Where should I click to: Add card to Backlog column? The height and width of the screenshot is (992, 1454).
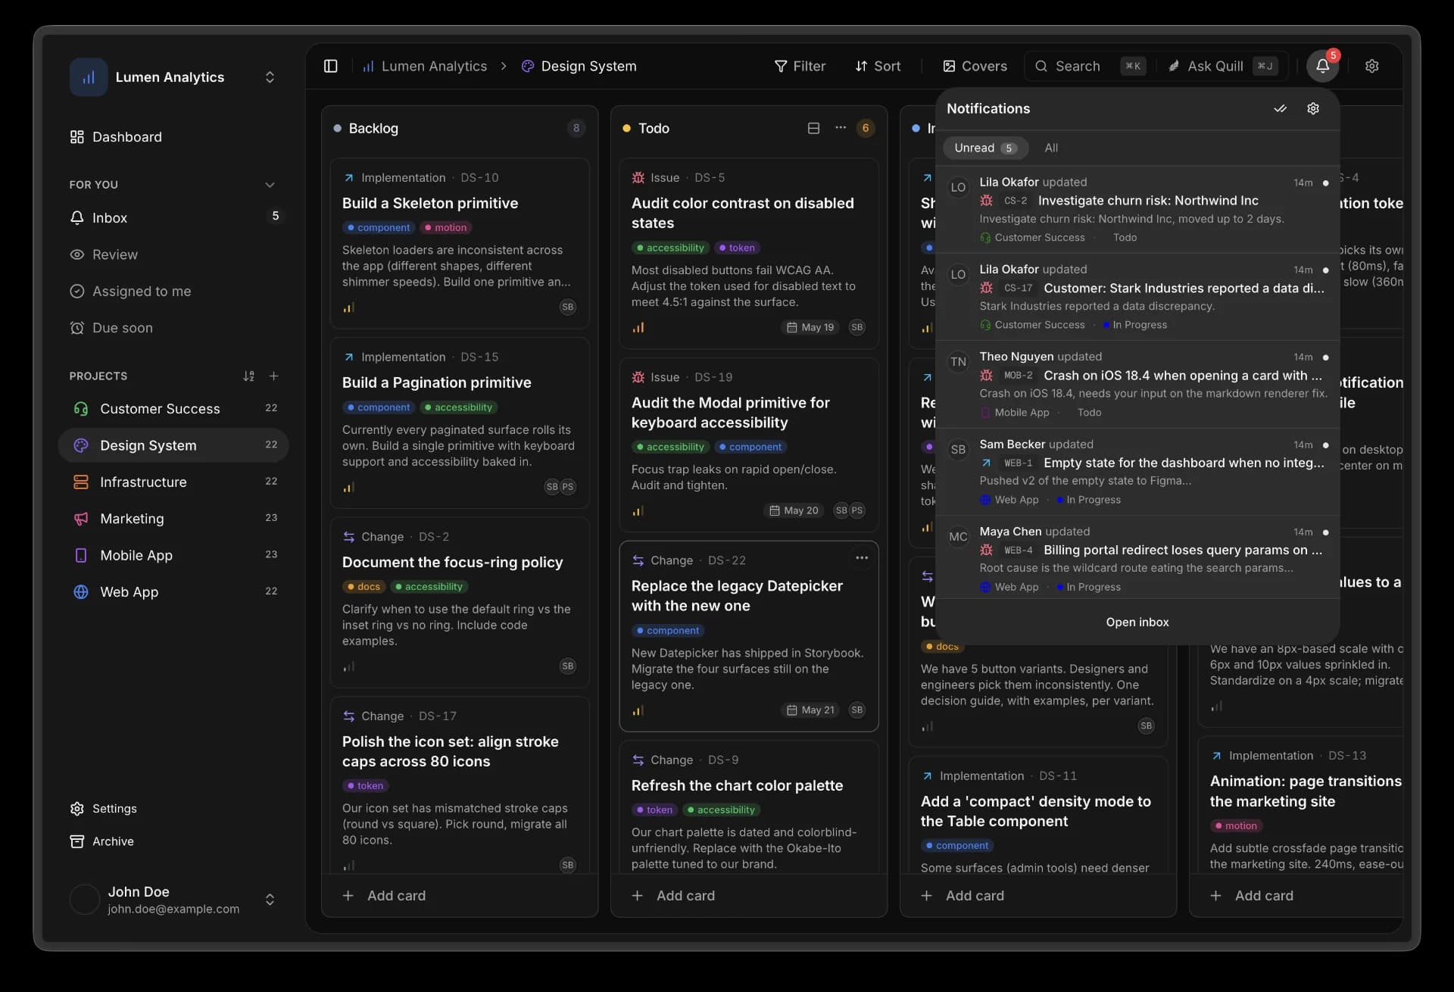(x=460, y=896)
